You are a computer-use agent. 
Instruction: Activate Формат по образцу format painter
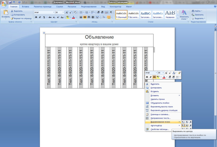[x=21, y=19]
